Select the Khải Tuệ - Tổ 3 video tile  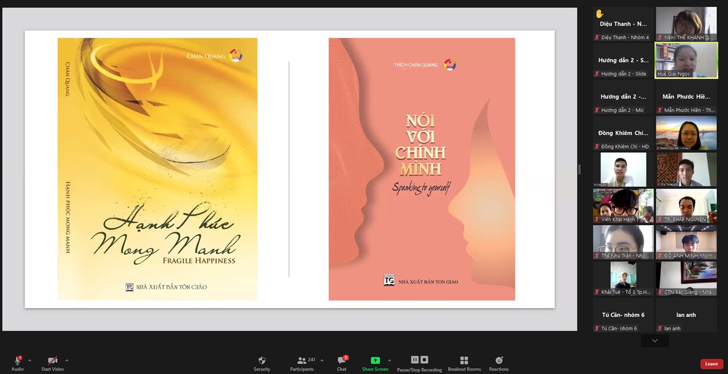tap(624, 279)
